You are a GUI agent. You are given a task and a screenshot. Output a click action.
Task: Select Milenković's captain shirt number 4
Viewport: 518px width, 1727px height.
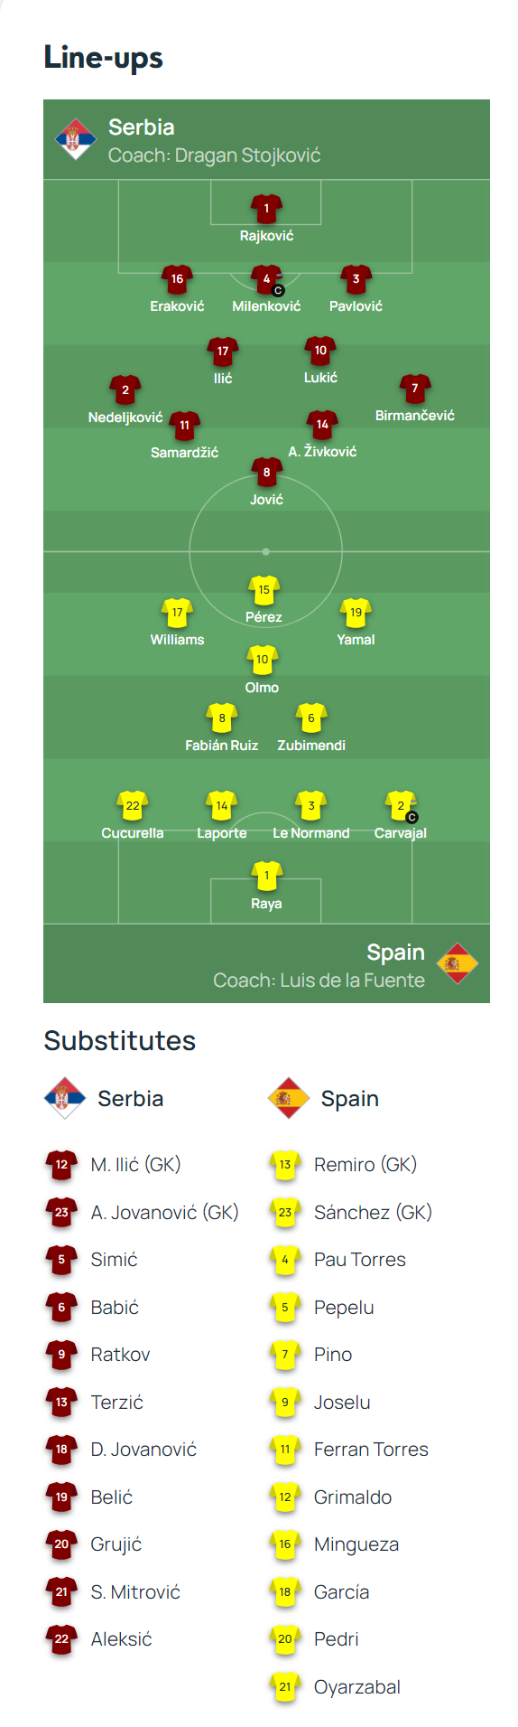click(x=266, y=280)
